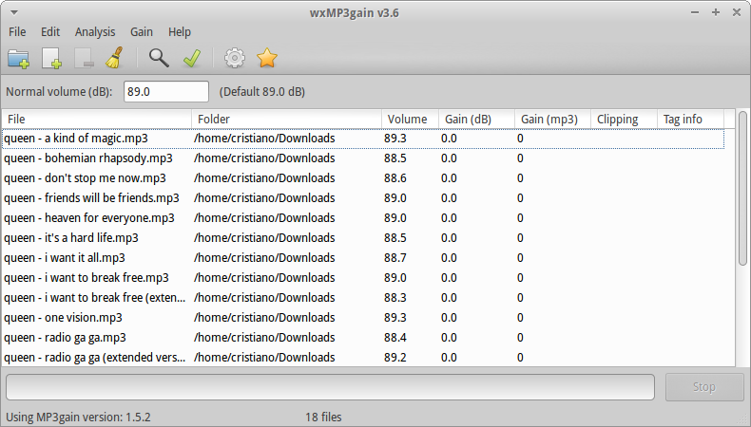Click the file list vertical scrollbar thumb
751x427 pixels.
(x=742, y=188)
